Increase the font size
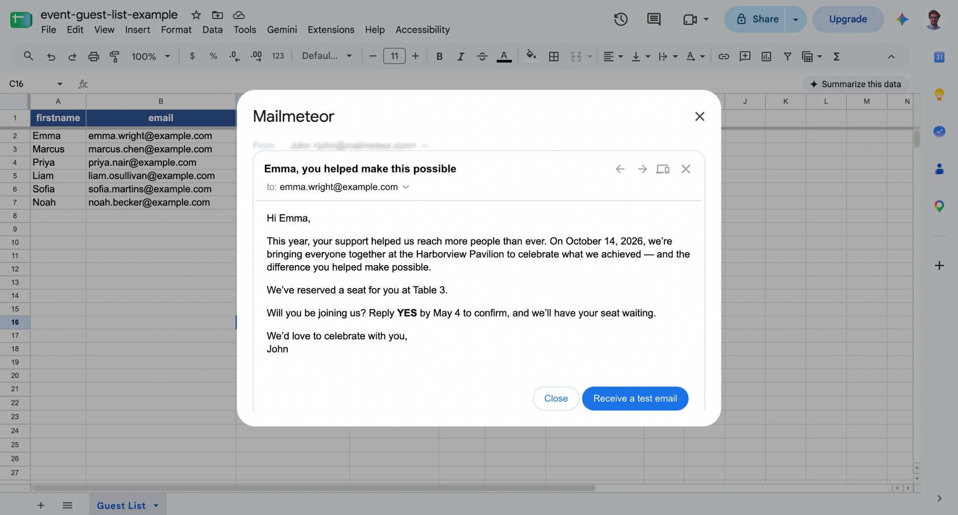The image size is (958, 515). point(416,56)
